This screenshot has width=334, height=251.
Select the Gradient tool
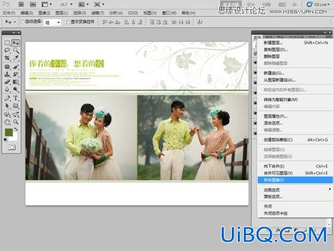point(15,82)
